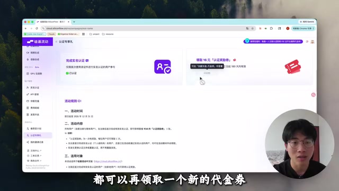Close the SiliconFlow browser tab
Image resolution: width=339 pixels, height=191 pixels.
68,22
